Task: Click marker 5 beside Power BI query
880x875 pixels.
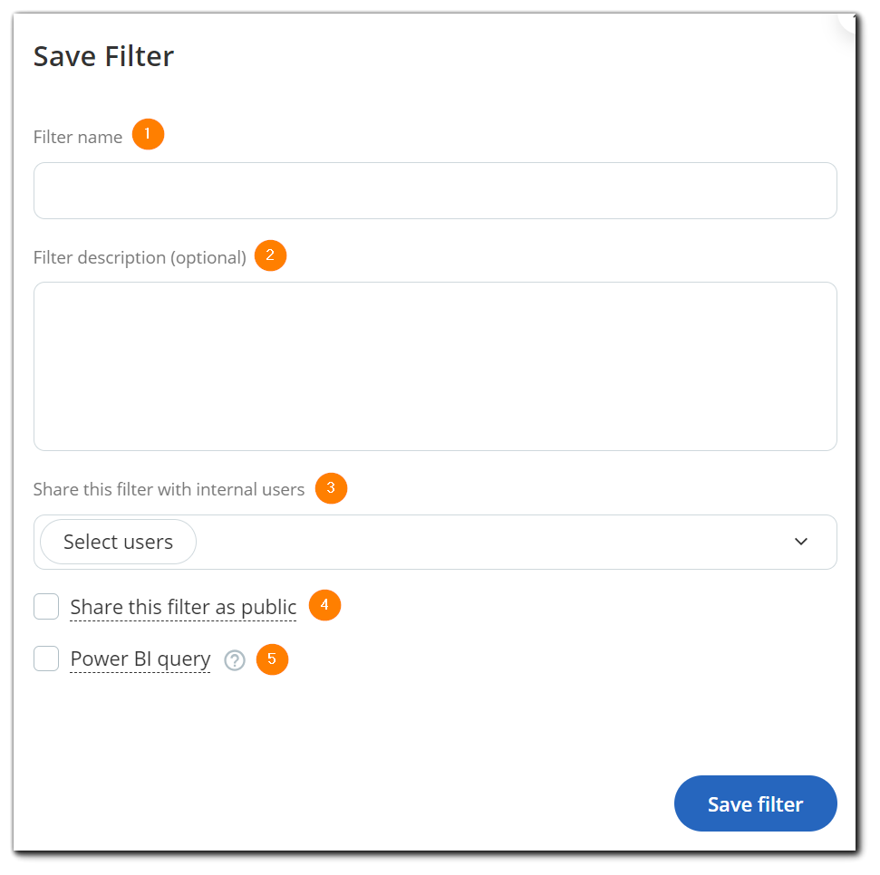Action: click(272, 659)
